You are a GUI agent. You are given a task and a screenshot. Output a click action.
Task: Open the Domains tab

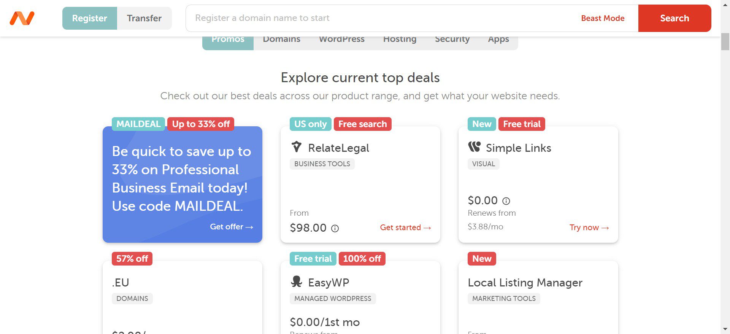pos(281,40)
